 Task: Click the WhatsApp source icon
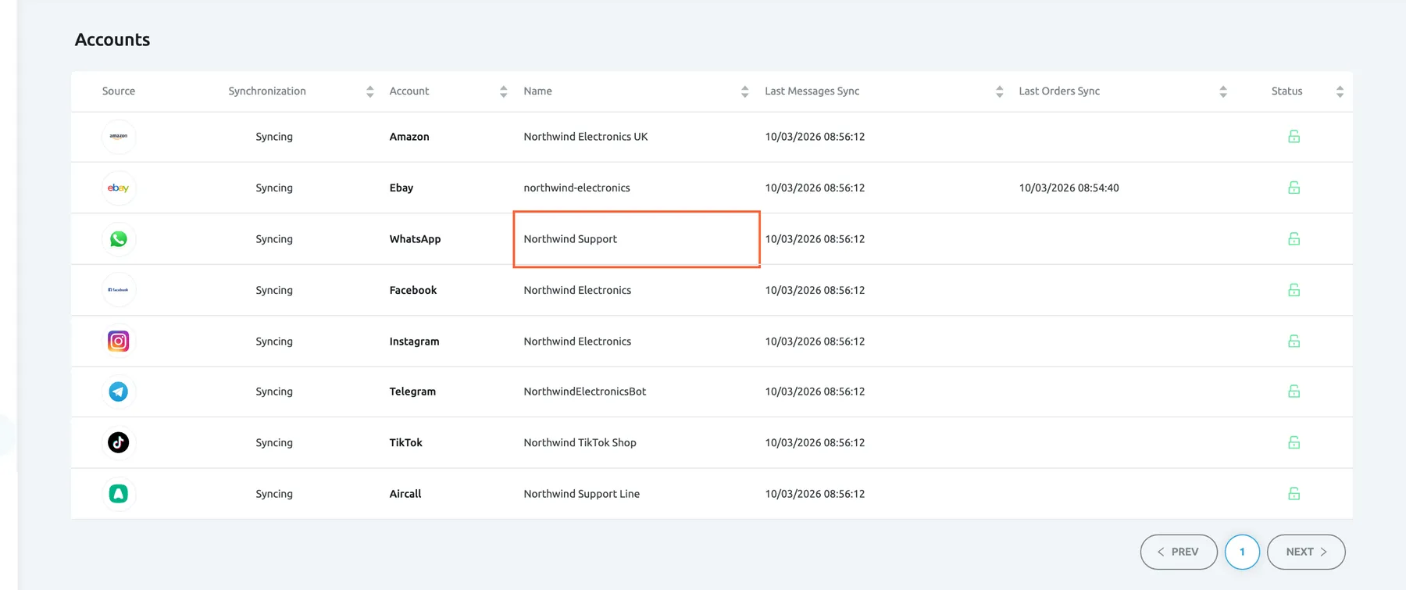[119, 239]
